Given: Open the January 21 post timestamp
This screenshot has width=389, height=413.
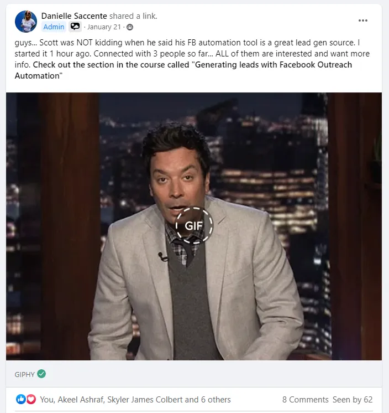Looking at the screenshot, I should pyautogui.click(x=104, y=27).
